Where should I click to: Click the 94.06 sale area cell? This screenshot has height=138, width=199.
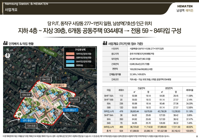[x=162, y=96]
